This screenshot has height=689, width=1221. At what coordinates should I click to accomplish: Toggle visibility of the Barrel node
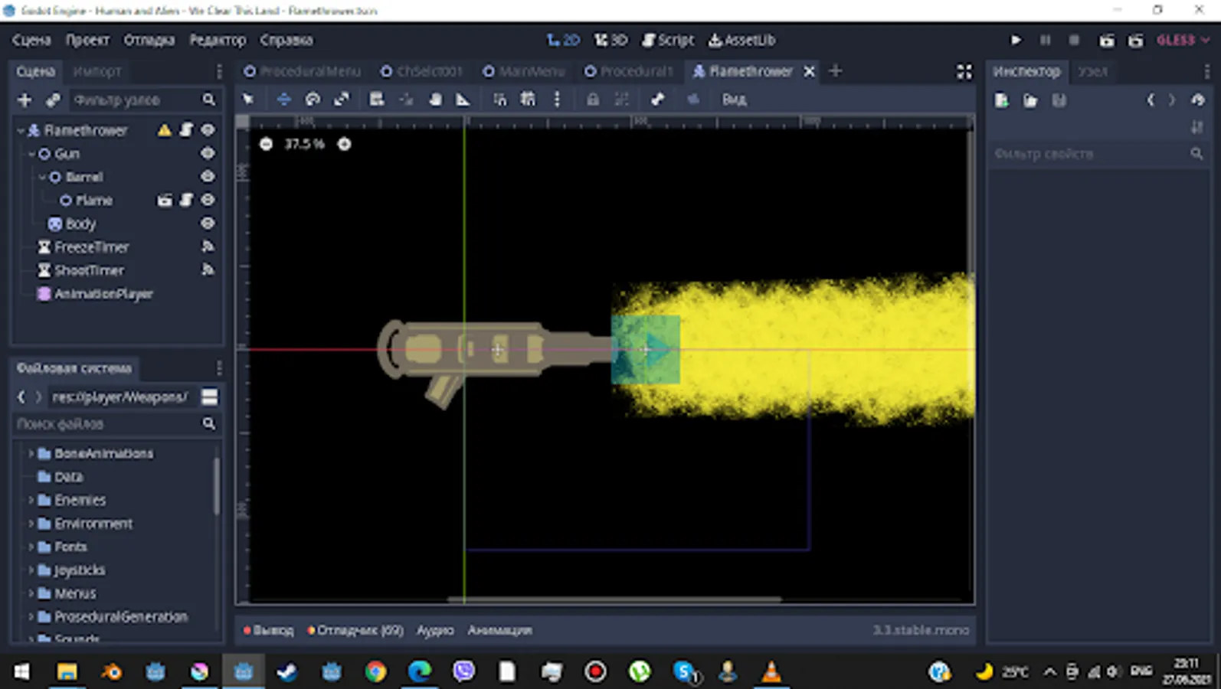point(208,177)
